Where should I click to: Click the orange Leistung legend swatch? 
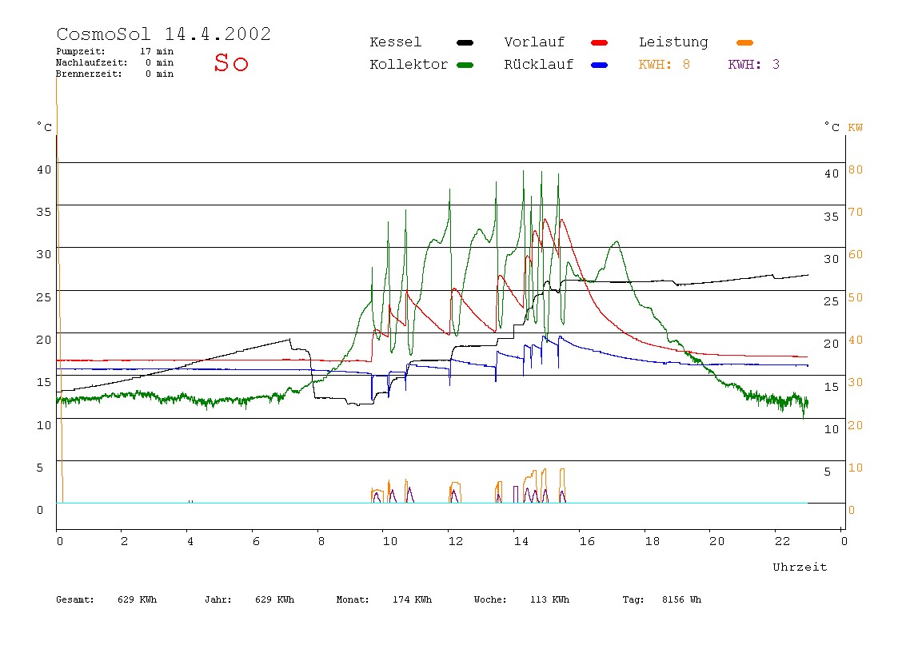(x=744, y=42)
